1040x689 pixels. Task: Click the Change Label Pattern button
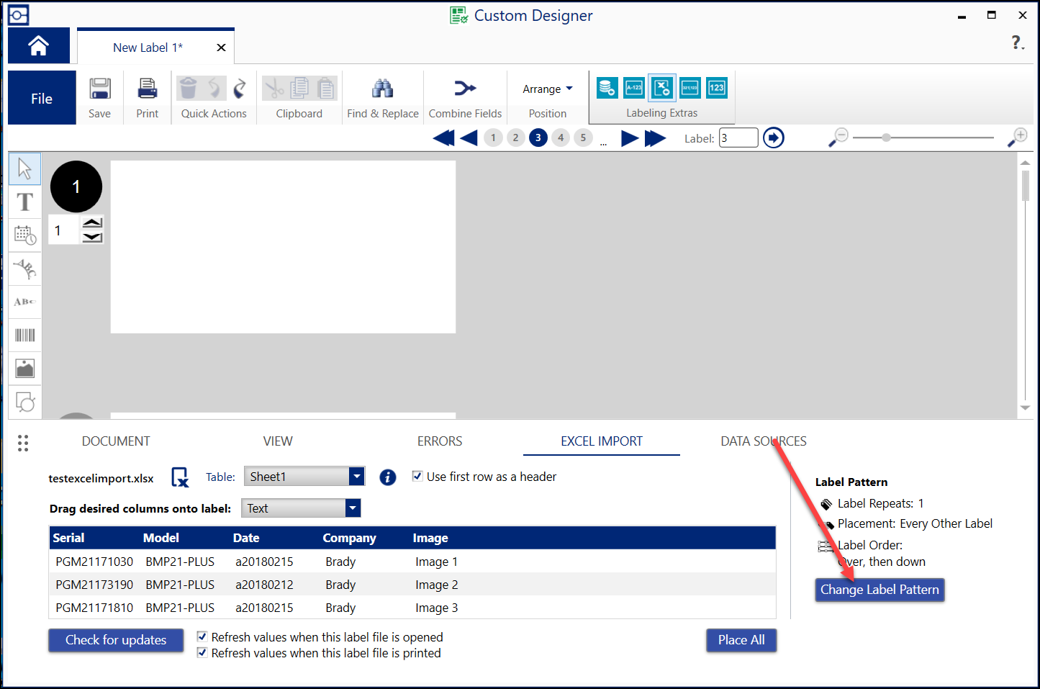point(880,590)
